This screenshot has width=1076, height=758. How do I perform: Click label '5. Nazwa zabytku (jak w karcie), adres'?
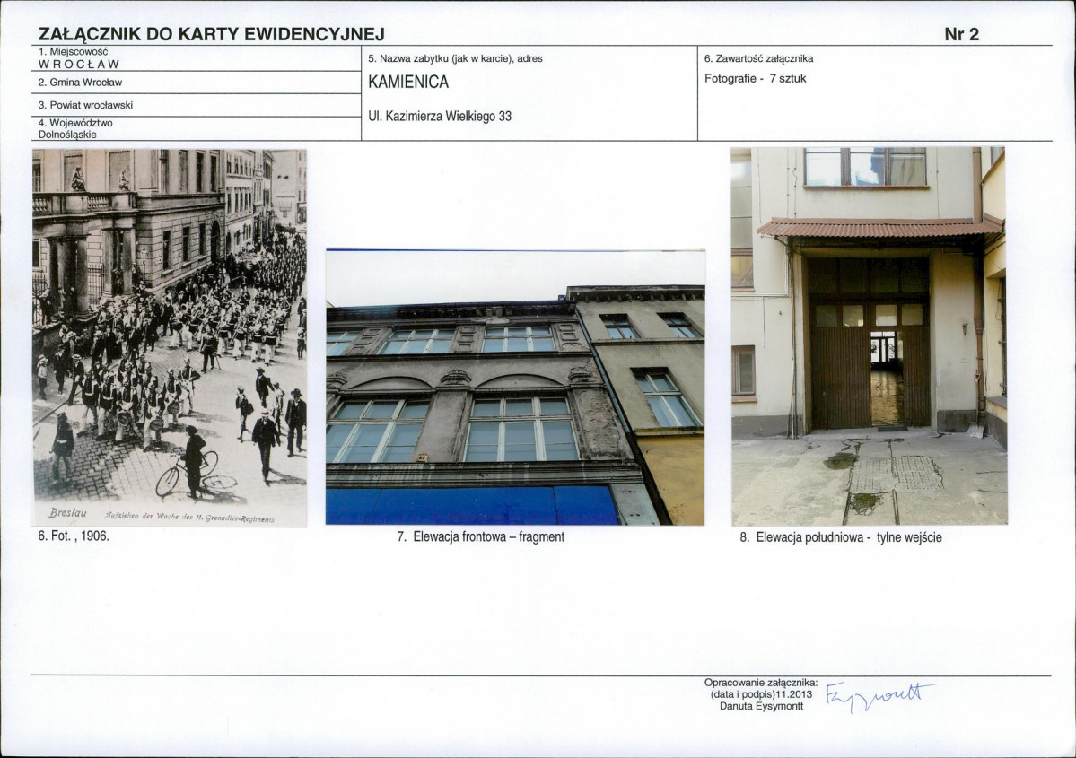[x=456, y=59]
